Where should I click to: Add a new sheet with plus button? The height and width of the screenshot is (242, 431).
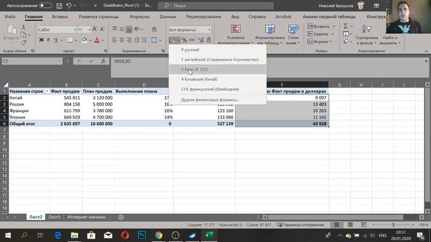tap(121, 217)
